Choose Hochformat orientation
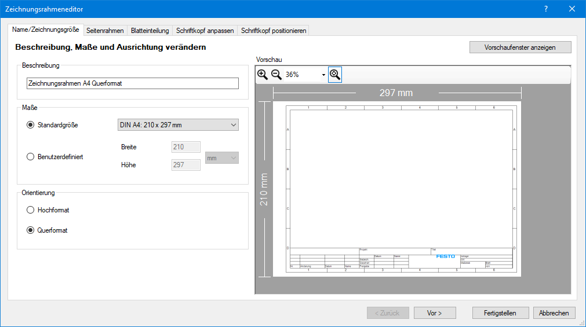The height and width of the screenshot is (327, 586). point(31,210)
